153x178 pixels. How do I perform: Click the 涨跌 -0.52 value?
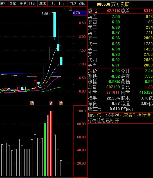point(115,76)
